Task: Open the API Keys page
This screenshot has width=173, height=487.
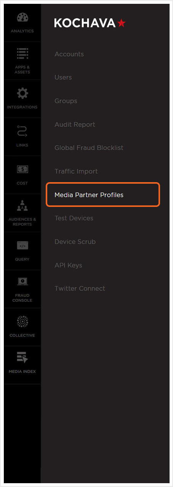Action: (68, 265)
